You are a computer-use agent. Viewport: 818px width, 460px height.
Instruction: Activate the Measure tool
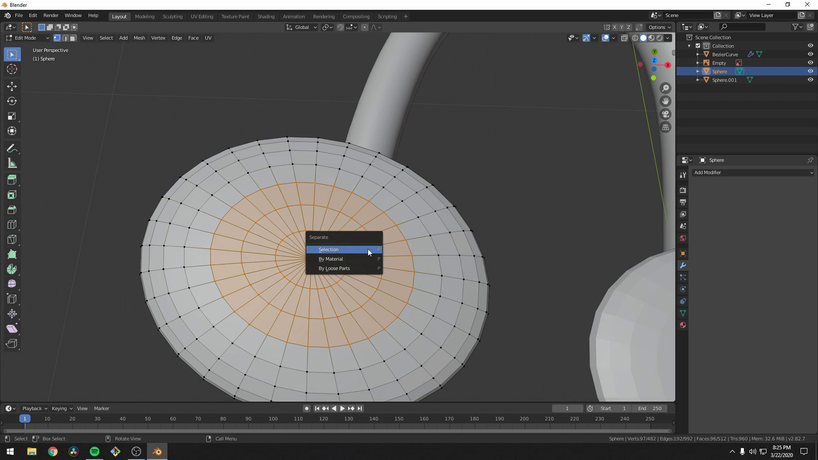(12, 163)
